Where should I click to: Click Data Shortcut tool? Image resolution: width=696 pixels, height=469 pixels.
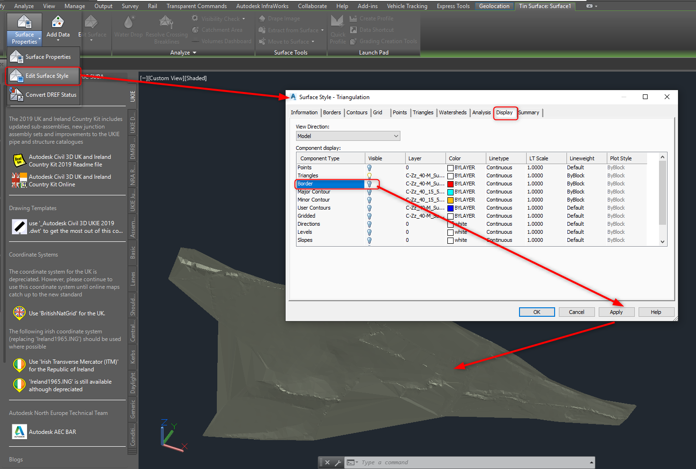click(372, 30)
